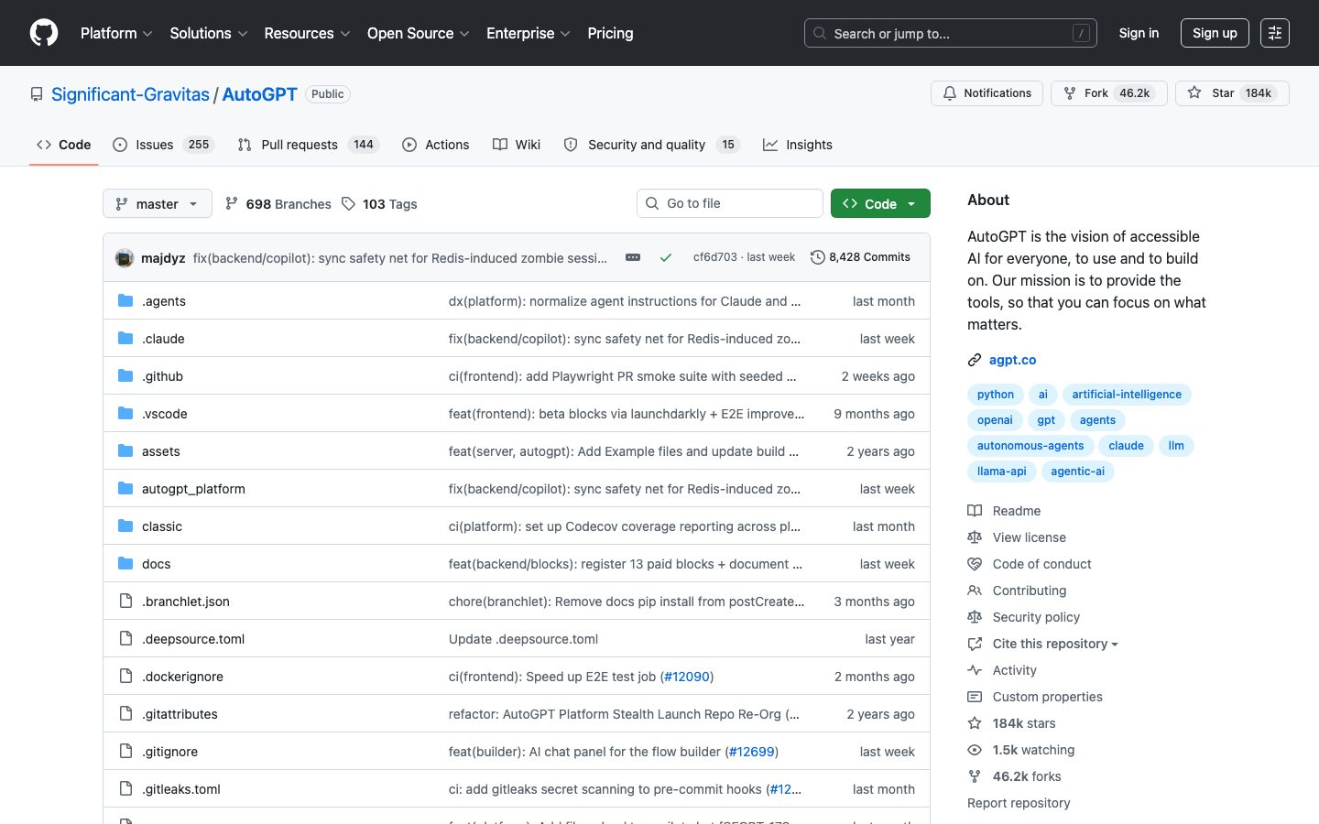This screenshot has height=824, width=1319.
Task: Click the commit message ellipsis expand icon
Action: coord(633,257)
